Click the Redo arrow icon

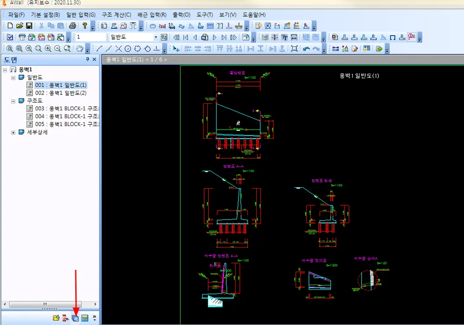point(316,48)
